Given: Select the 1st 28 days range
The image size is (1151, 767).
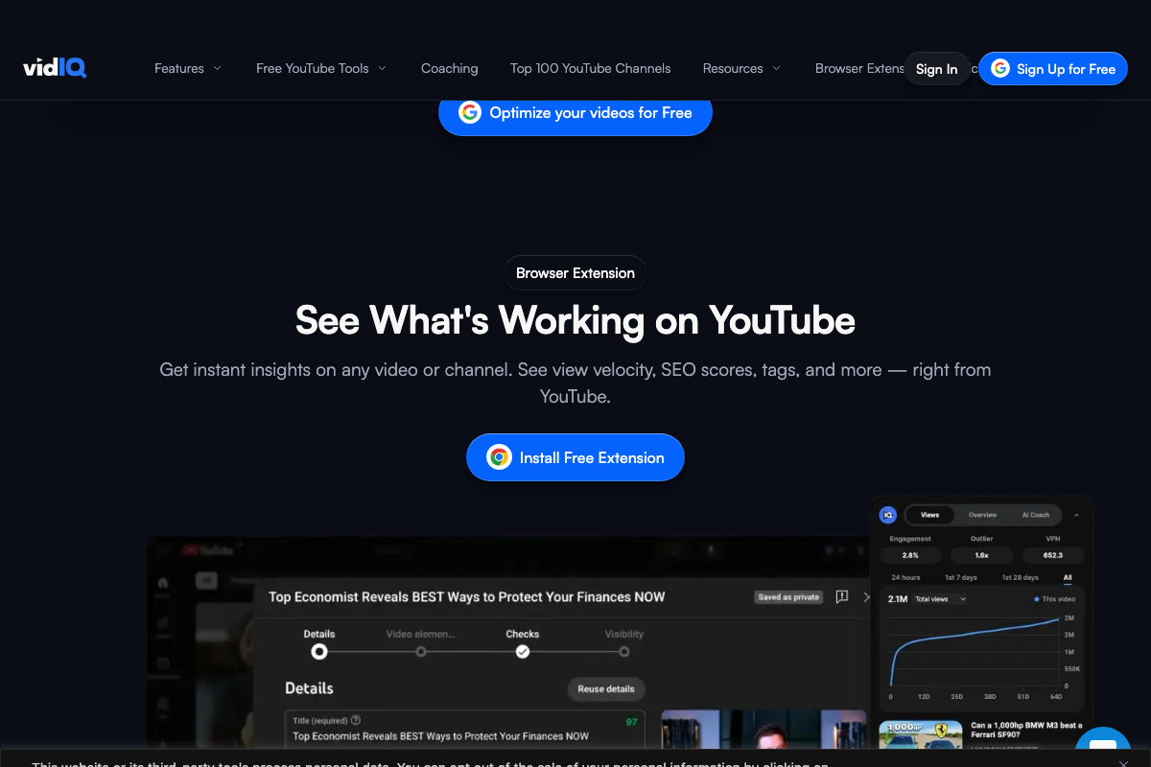Looking at the screenshot, I should click(x=1020, y=577).
